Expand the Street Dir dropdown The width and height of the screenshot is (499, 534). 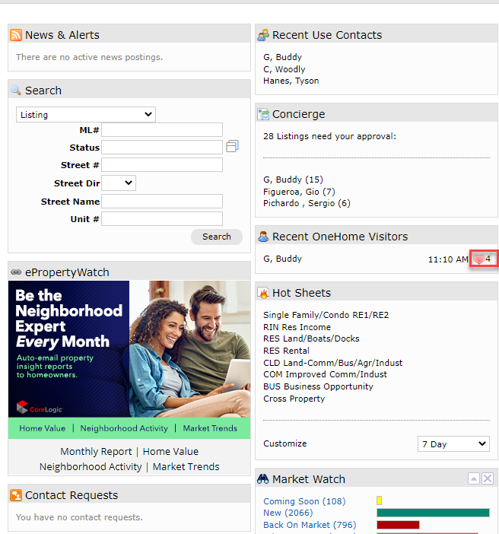click(118, 183)
